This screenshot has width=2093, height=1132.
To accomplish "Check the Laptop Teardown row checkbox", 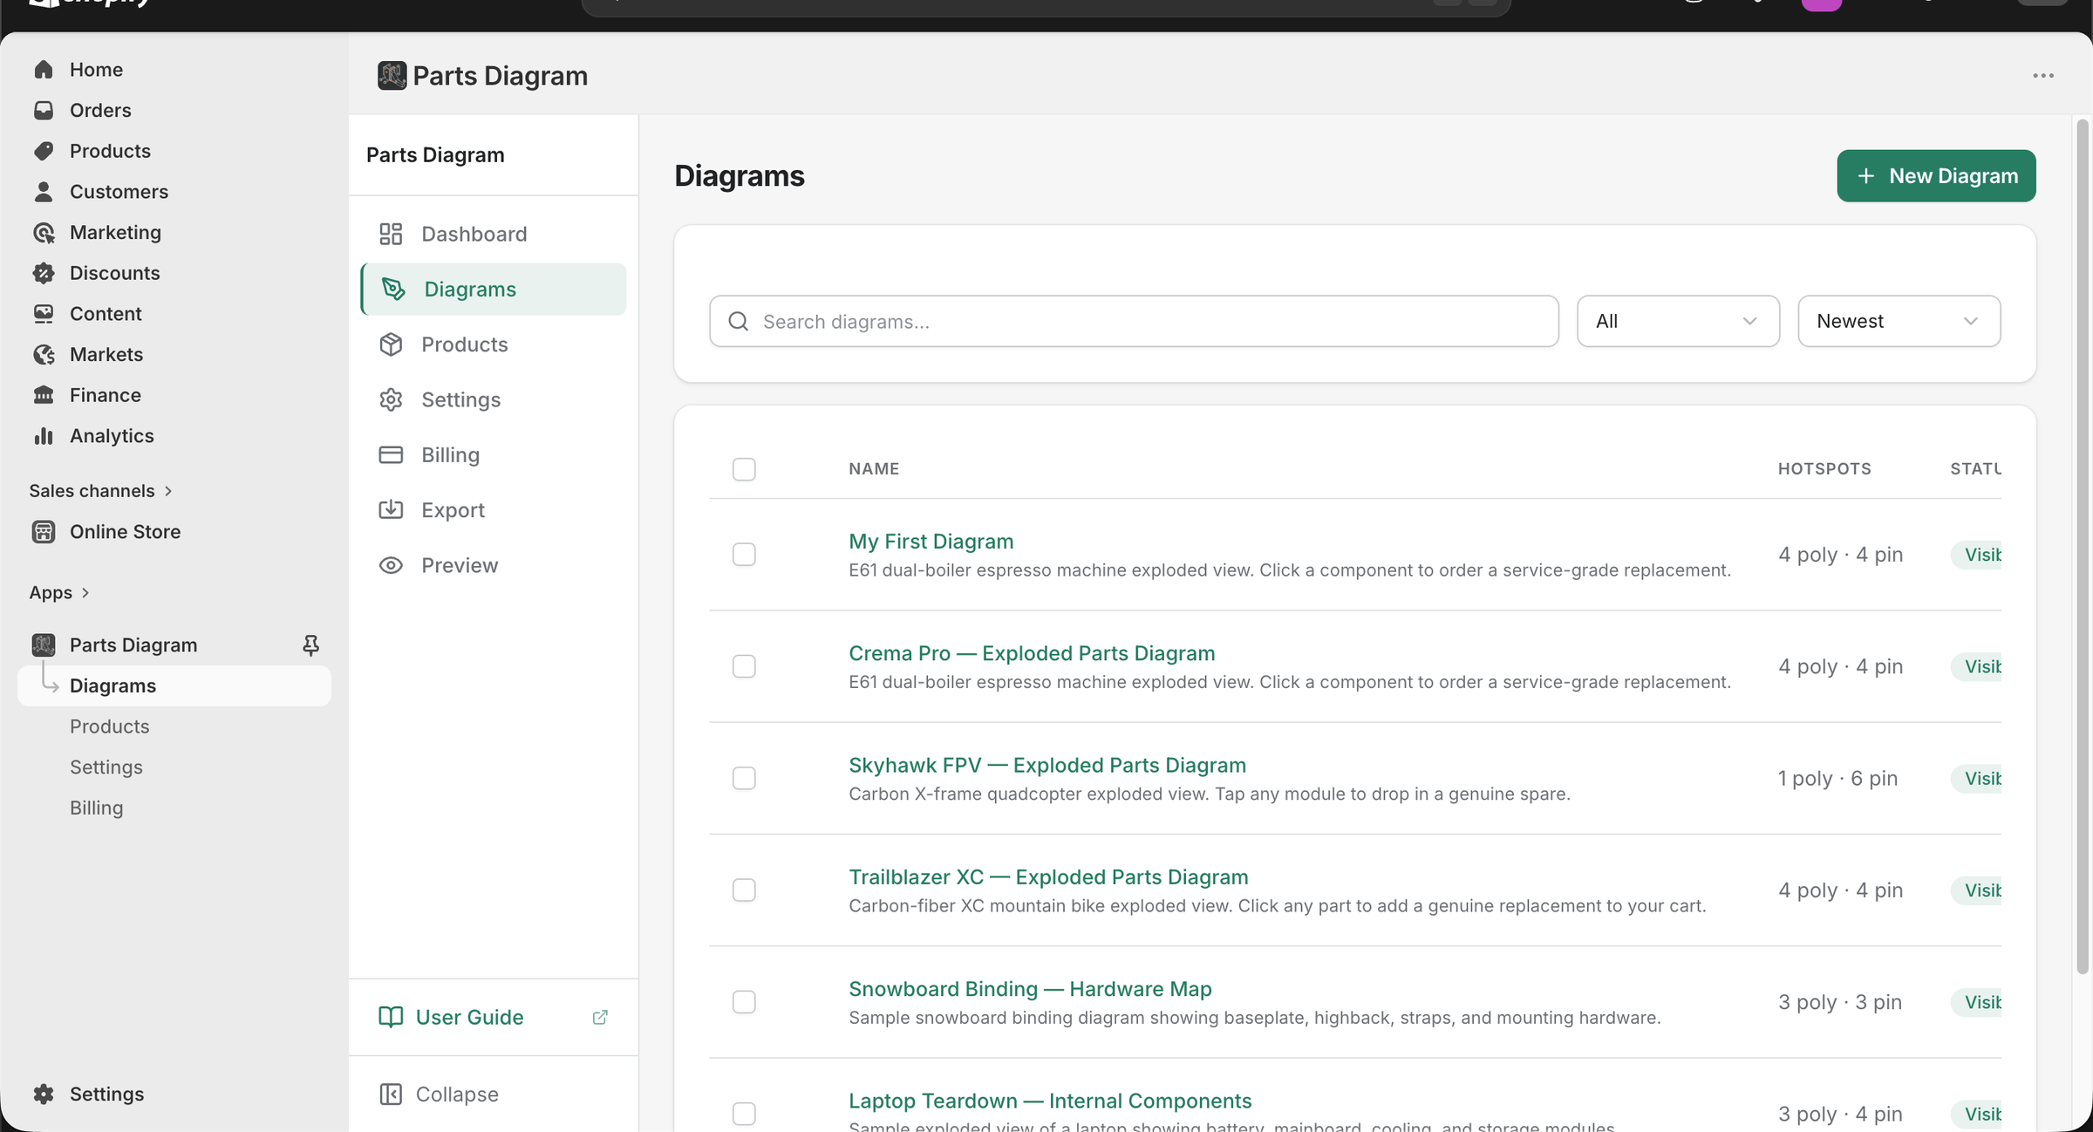I will [x=744, y=1114].
